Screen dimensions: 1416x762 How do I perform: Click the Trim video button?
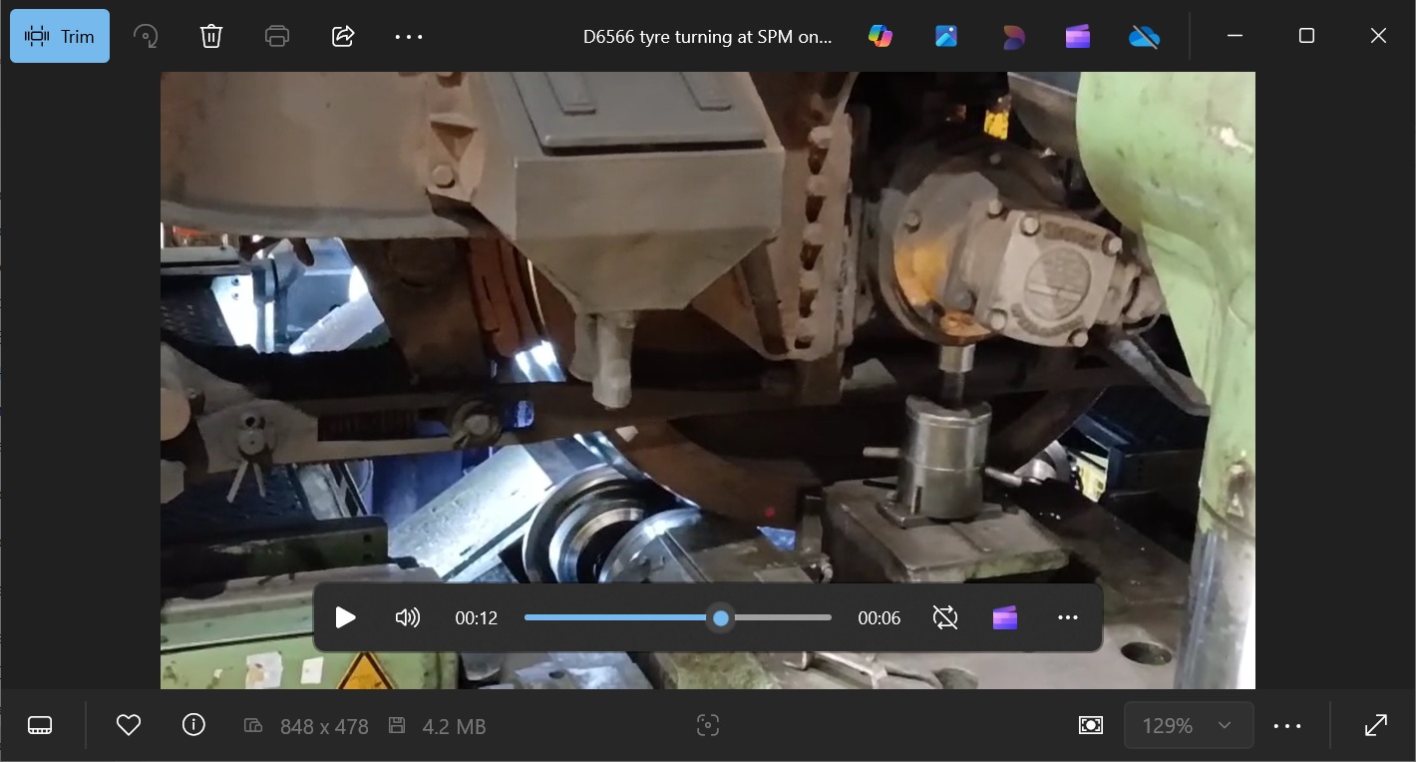click(x=60, y=36)
